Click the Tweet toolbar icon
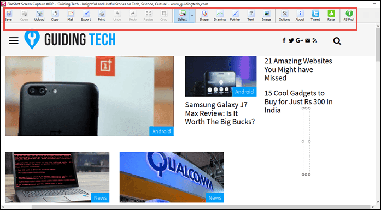The image size is (381, 210). [x=315, y=15]
